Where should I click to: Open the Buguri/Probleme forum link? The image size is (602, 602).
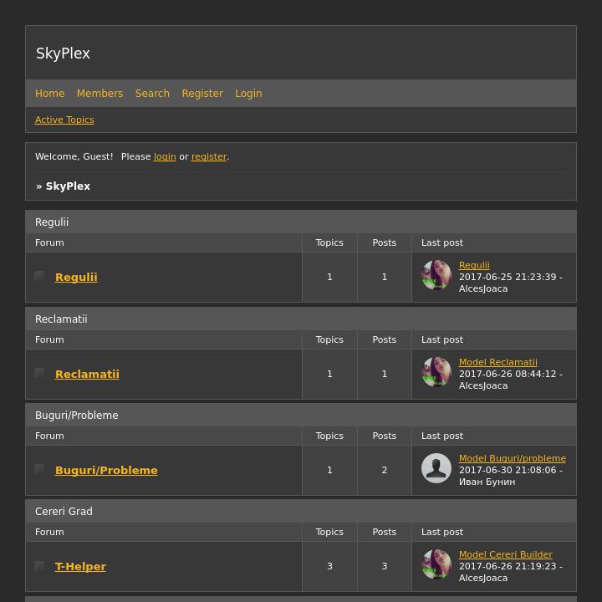(106, 470)
